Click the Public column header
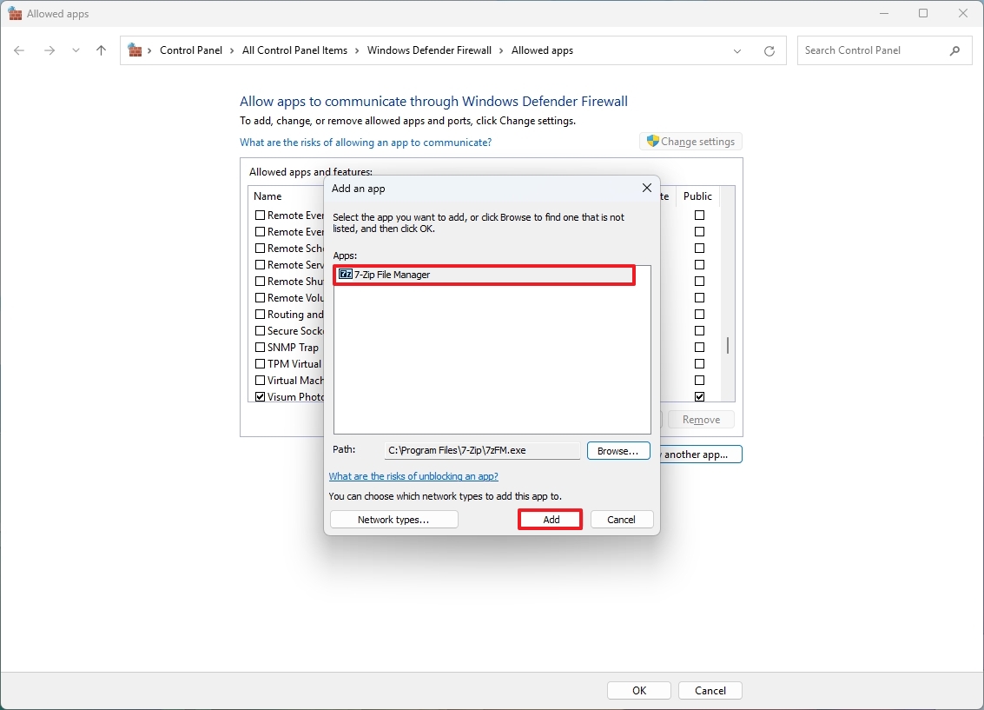 698,196
